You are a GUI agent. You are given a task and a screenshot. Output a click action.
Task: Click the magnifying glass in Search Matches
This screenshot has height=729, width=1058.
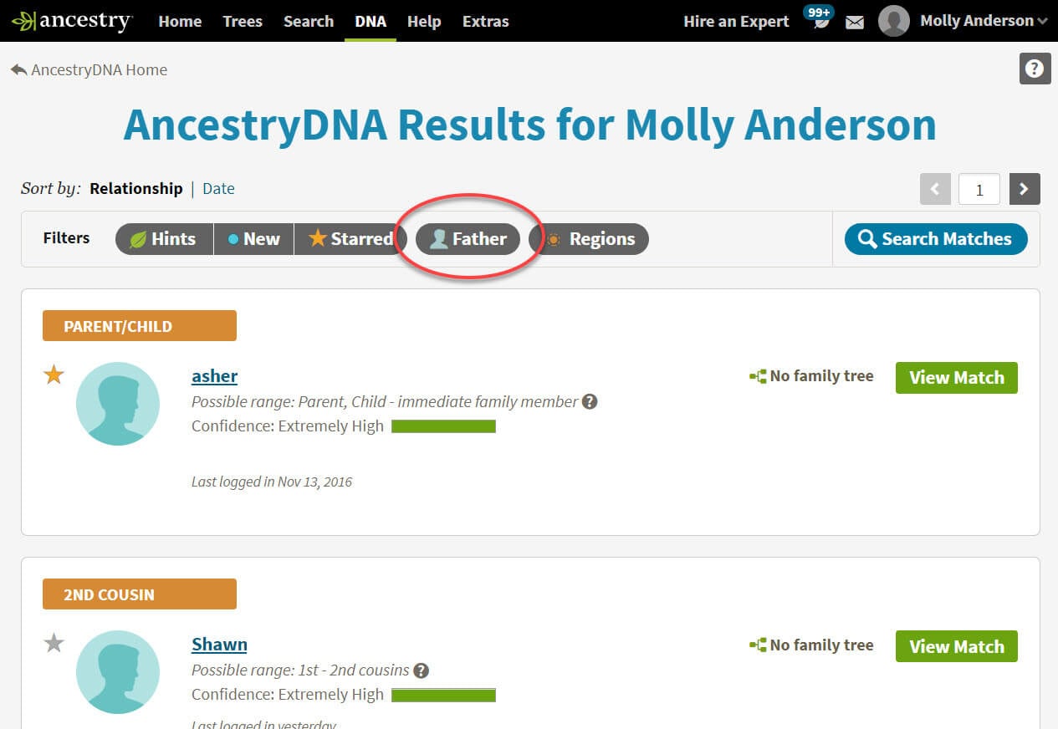(x=867, y=238)
